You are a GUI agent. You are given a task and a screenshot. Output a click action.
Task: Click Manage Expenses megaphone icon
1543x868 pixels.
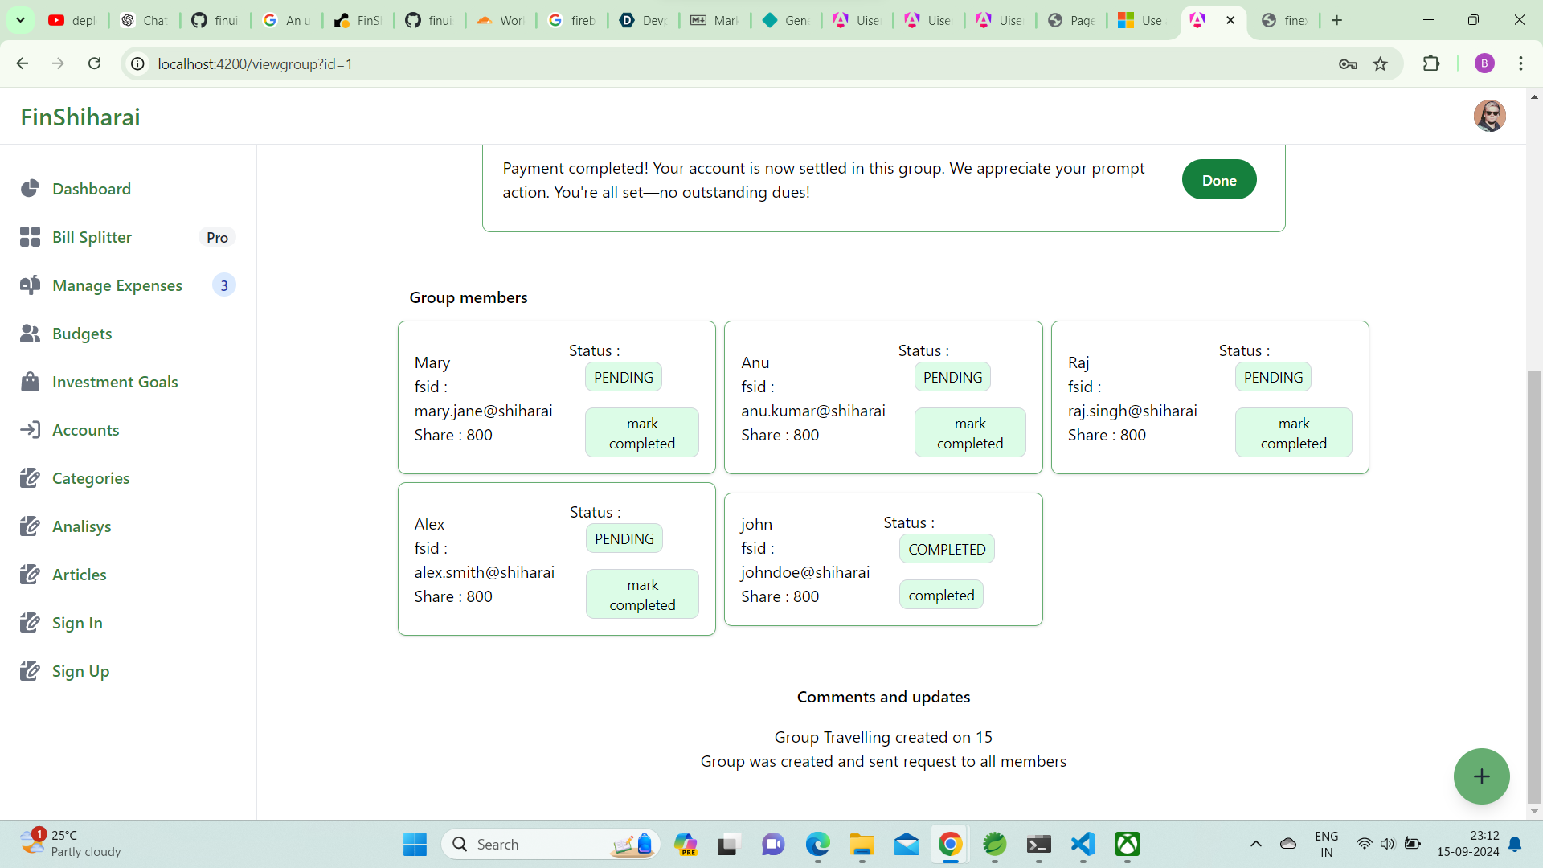pyautogui.click(x=30, y=285)
